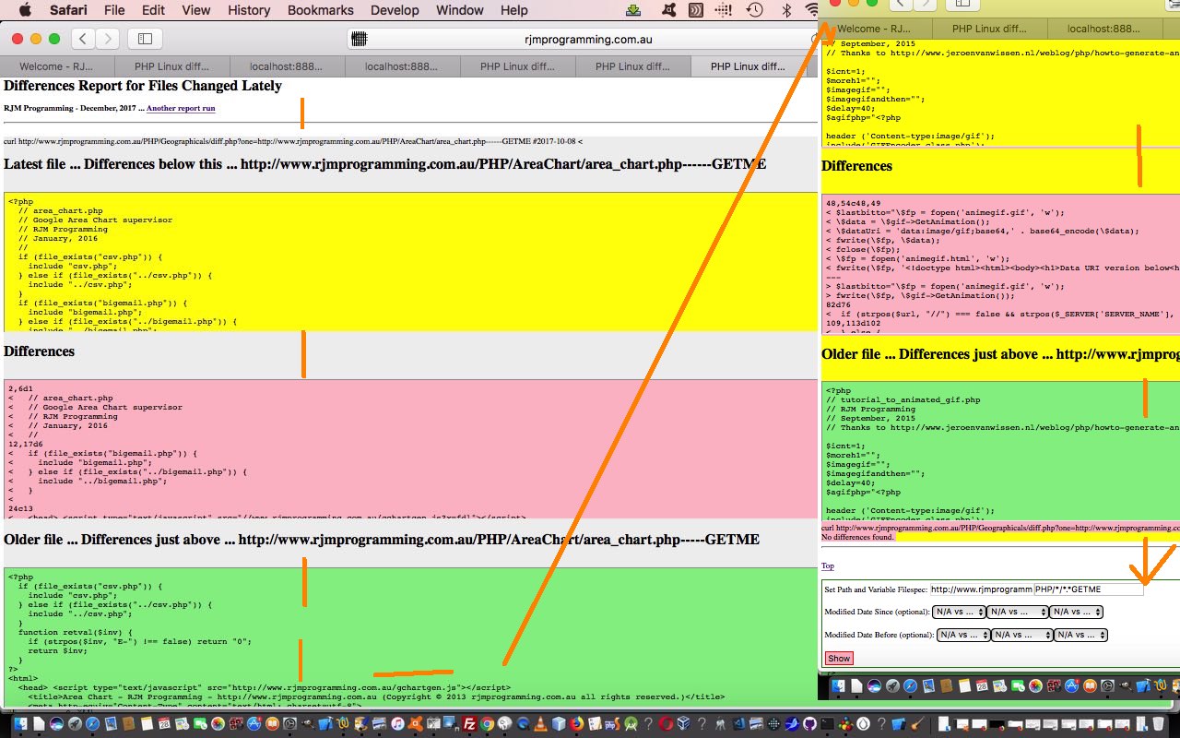Viewport: 1180px width, 738px height.
Task: Select the localhost:888 tab in right window
Action: [1103, 29]
